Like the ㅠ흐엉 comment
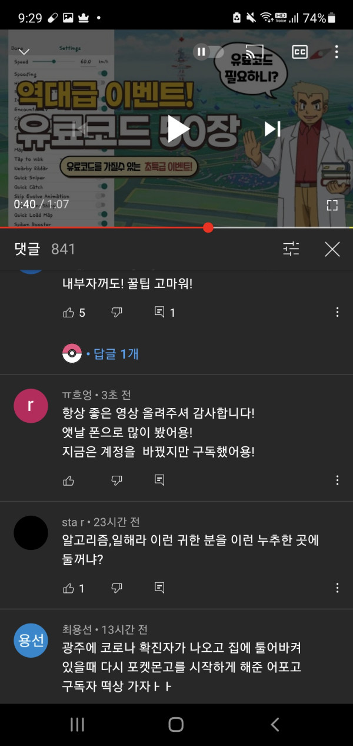Screen dimensions: 353x746 tap(69, 480)
